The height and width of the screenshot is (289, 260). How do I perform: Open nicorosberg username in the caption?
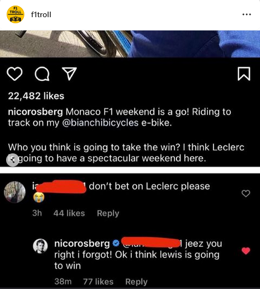(35, 112)
